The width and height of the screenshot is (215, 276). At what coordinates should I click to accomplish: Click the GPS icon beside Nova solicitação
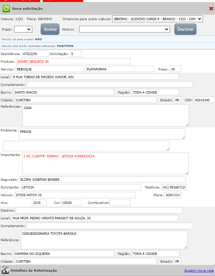6,8
